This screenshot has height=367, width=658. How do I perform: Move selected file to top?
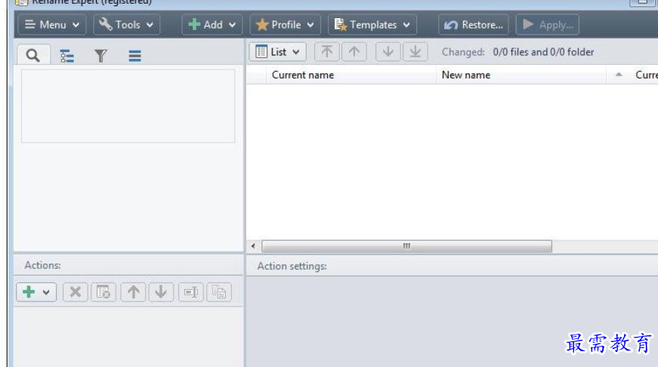pyautogui.click(x=327, y=52)
